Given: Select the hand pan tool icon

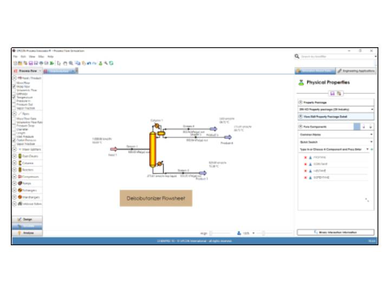Looking at the screenshot, I should [65, 63].
